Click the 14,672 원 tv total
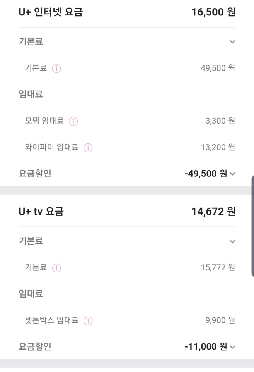Image resolution: width=254 pixels, height=372 pixels. [x=213, y=212]
